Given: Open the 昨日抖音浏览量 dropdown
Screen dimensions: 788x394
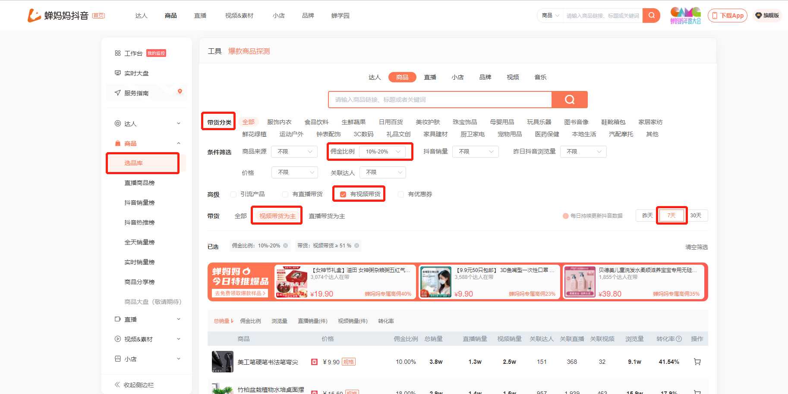Looking at the screenshot, I should 583,152.
